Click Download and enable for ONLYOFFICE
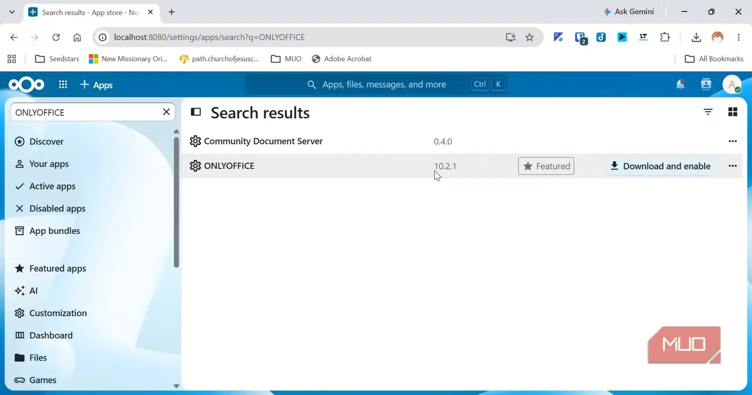The width and height of the screenshot is (752, 395). point(660,166)
